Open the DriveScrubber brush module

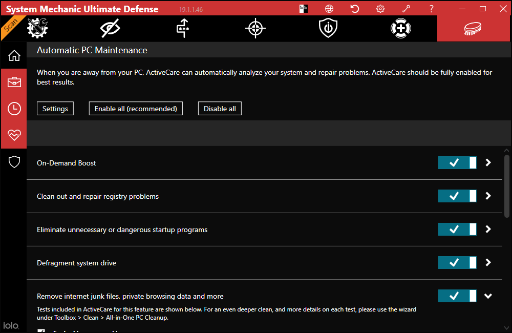click(473, 28)
